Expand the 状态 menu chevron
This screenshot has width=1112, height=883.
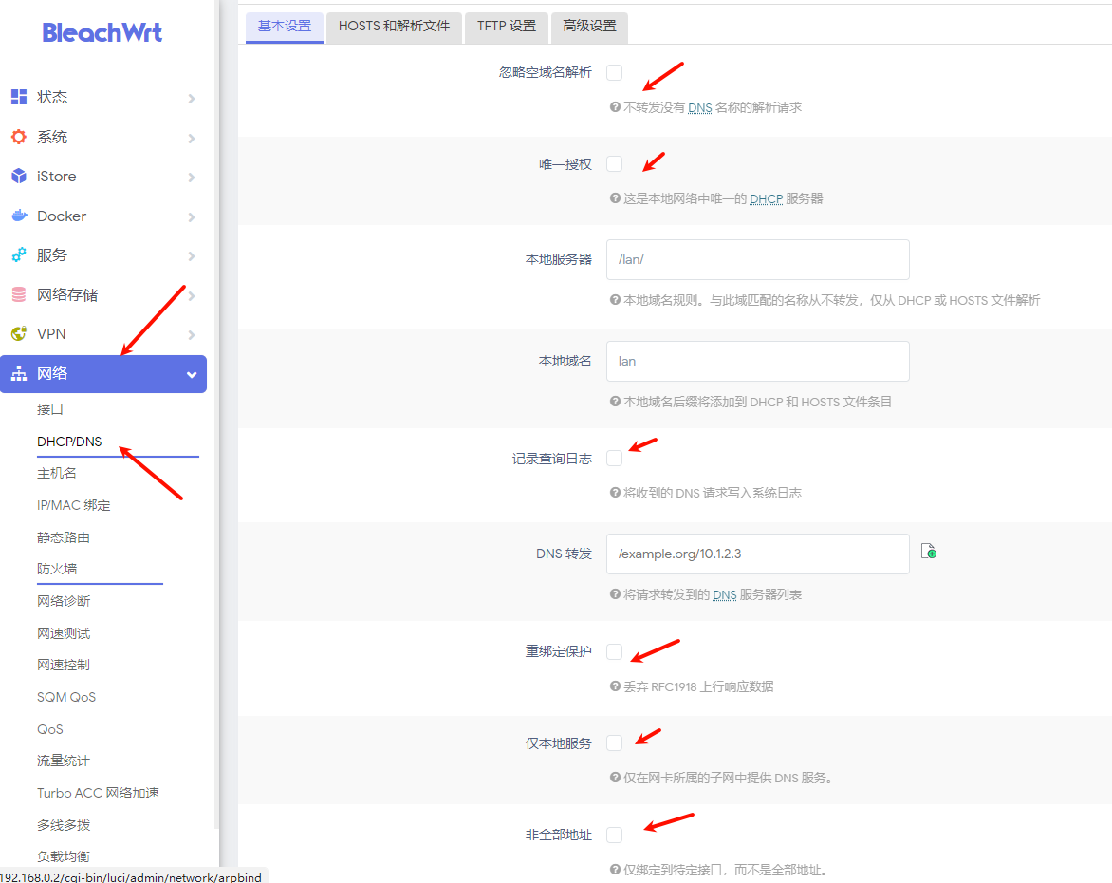point(192,98)
